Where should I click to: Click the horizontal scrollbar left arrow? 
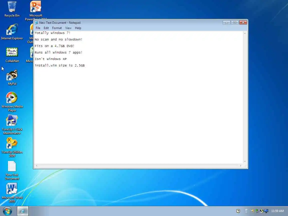[x=36, y=166]
